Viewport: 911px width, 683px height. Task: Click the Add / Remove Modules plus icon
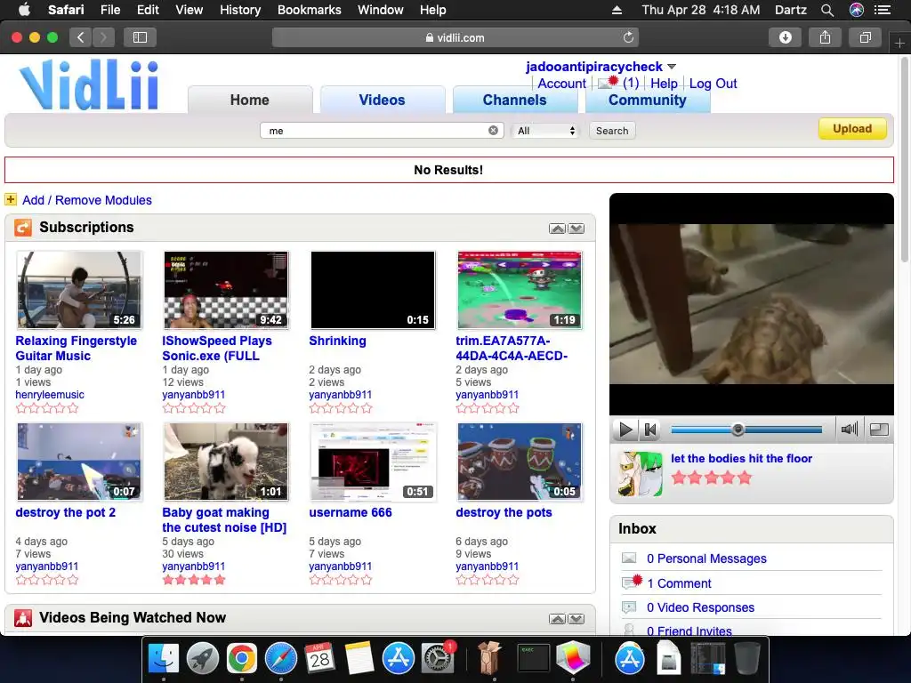pyautogui.click(x=11, y=200)
